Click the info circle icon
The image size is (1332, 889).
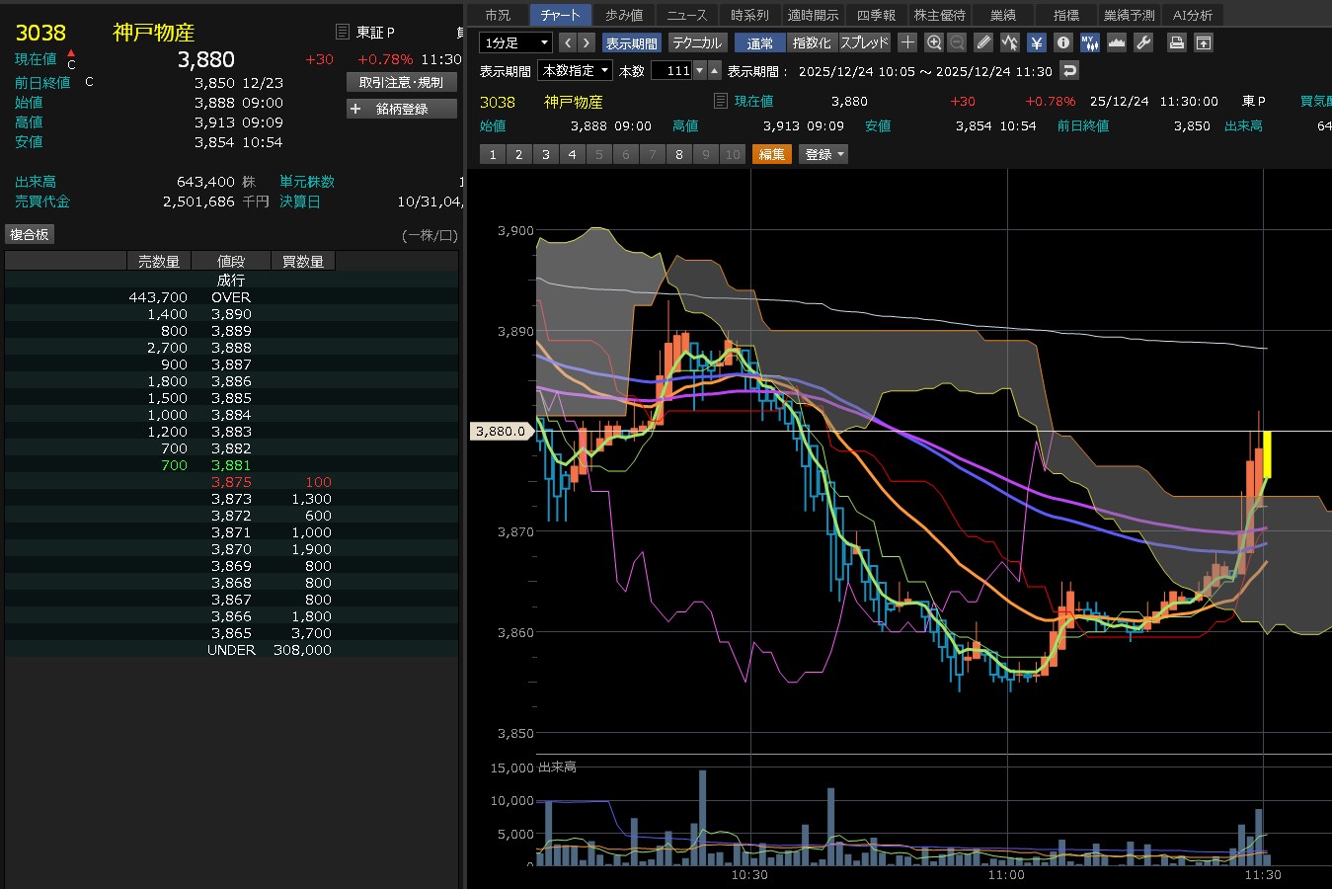(x=1062, y=42)
